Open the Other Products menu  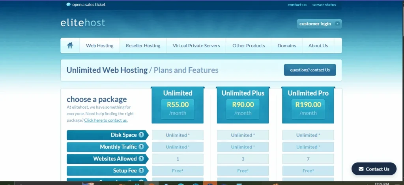[x=249, y=46]
